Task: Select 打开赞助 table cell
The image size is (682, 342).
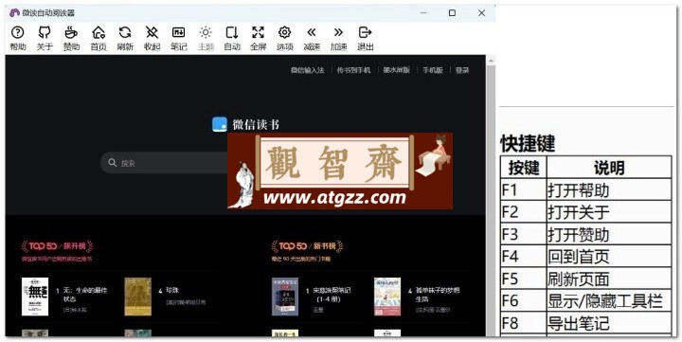Action: (609, 234)
